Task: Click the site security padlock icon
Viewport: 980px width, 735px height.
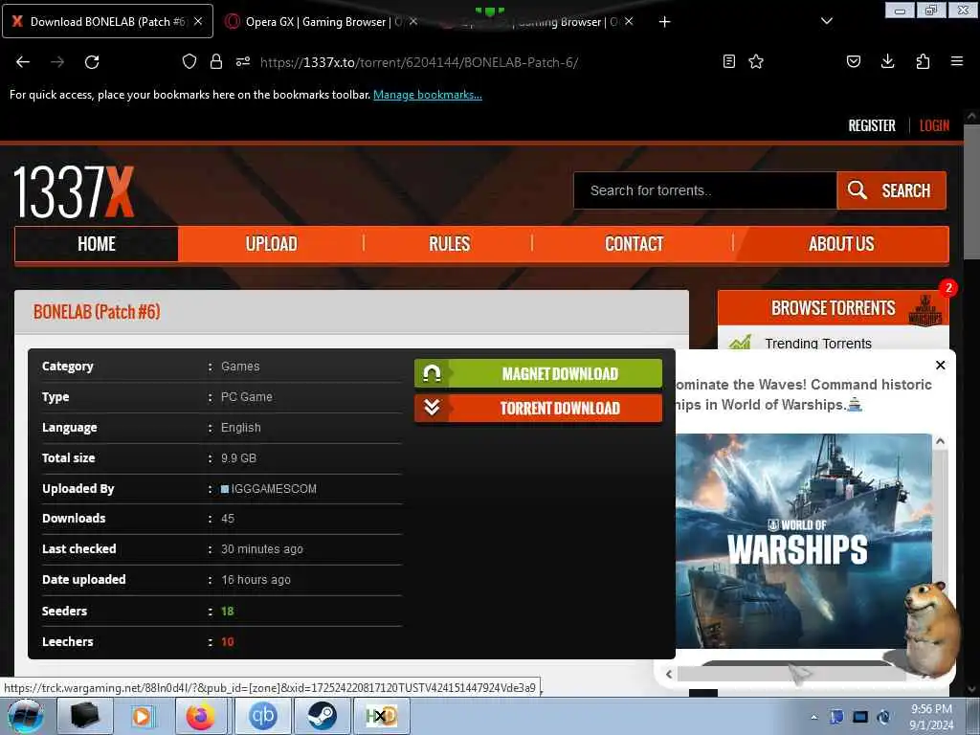Action: pos(216,61)
